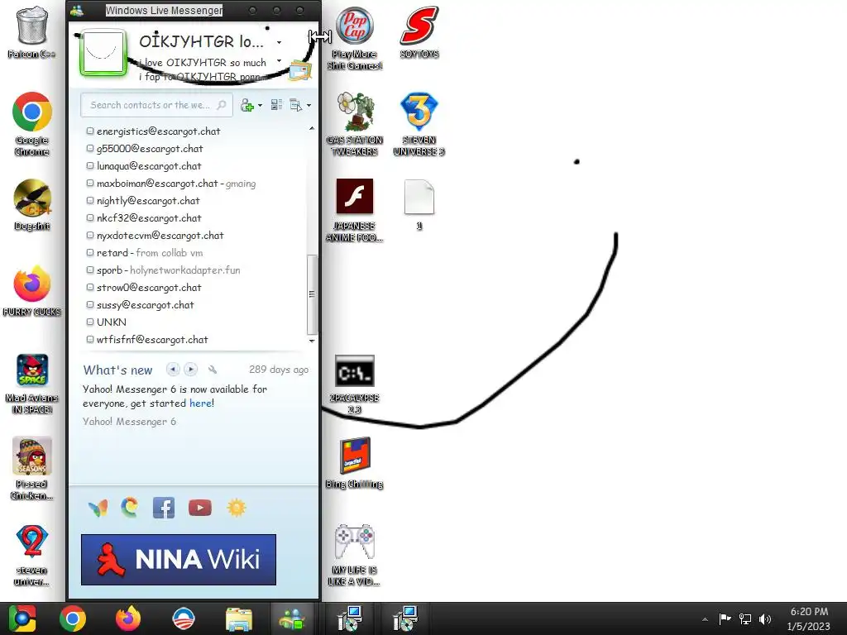Screen dimensions: 847x635
Task: Click the colorful C icon beside Facebook
Action: tap(130, 508)
